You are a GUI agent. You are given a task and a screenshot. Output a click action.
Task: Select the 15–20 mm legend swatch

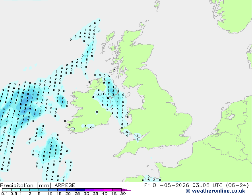point(62,190)
